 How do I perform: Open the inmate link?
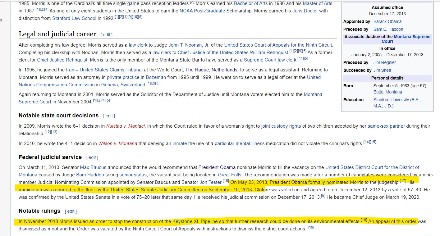(x=180, y=143)
